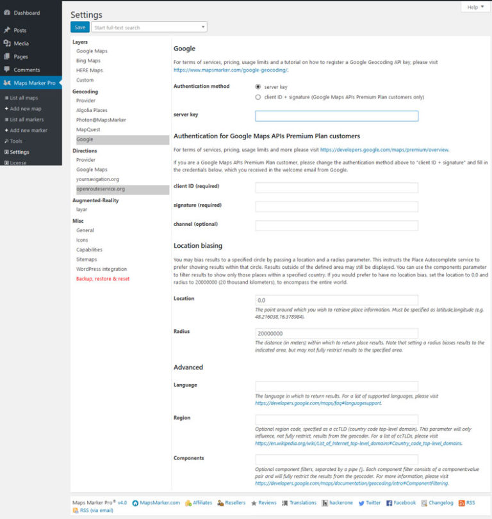Click the Dashboard gauge icon
The width and height of the screenshot is (492, 519).
(7, 13)
